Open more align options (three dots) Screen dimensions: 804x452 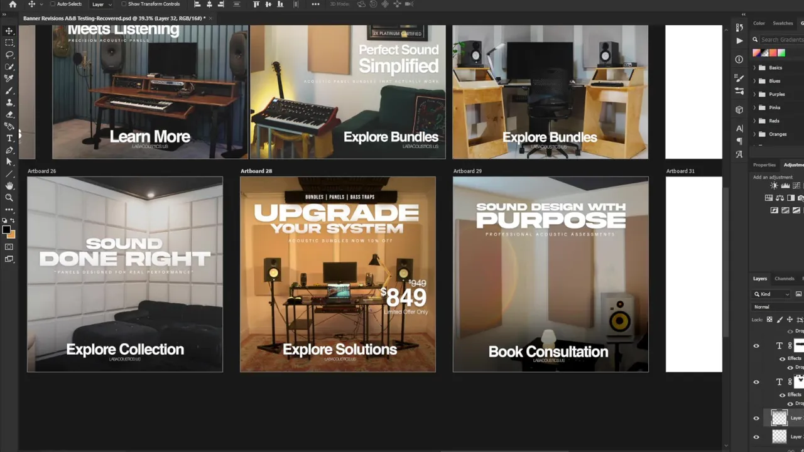pos(315,4)
